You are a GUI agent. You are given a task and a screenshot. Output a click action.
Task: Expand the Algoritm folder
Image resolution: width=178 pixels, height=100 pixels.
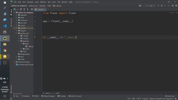tap(16, 15)
